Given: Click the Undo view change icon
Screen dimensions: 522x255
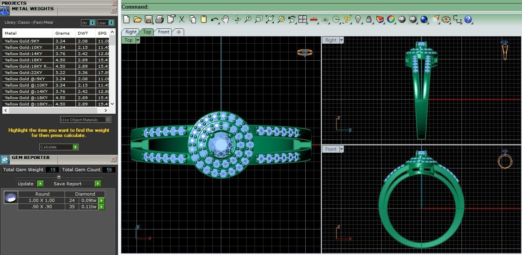Looking at the screenshot, I should click(292, 19).
